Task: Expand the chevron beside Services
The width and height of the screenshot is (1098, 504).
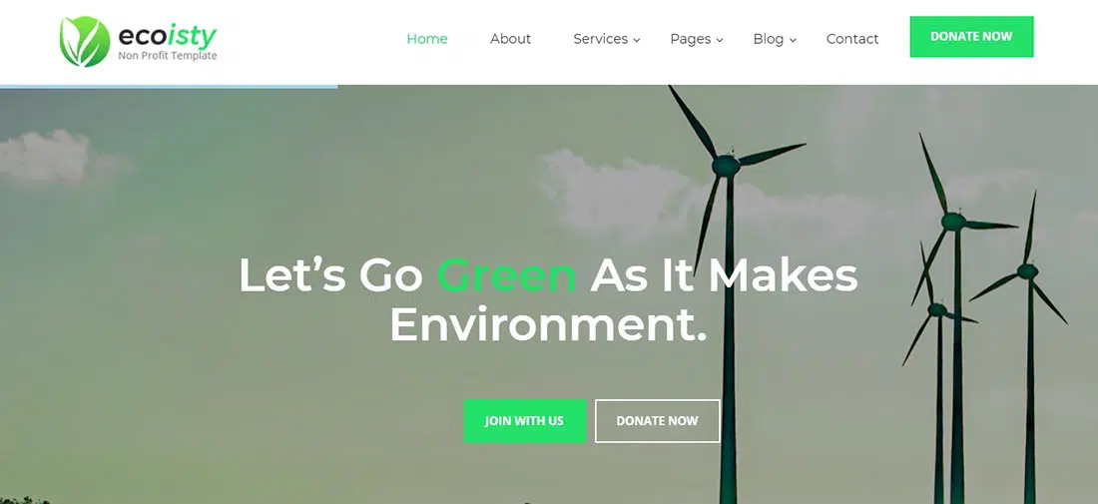Action: [x=637, y=41]
